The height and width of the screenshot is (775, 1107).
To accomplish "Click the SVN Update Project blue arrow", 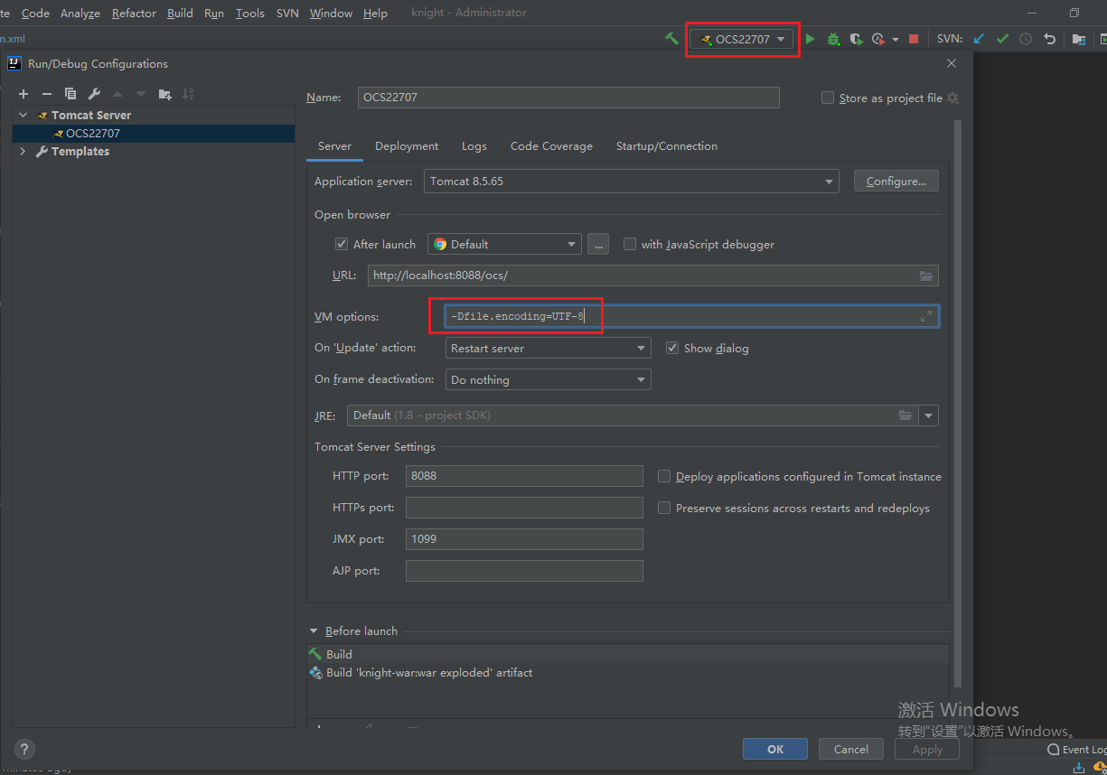I will 979,39.
